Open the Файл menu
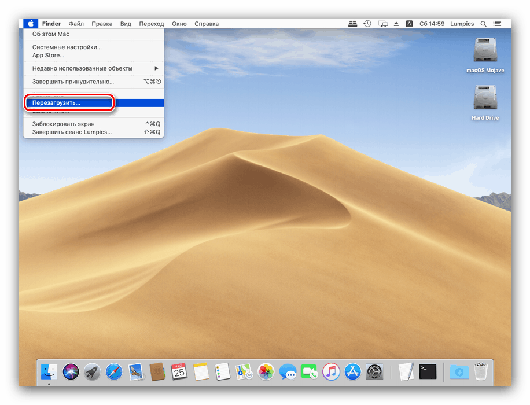The image size is (530, 405). tap(76, 24)
